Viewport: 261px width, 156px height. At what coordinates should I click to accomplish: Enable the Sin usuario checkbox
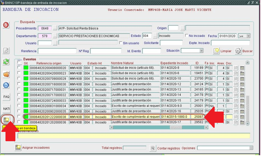click(121, 43)
